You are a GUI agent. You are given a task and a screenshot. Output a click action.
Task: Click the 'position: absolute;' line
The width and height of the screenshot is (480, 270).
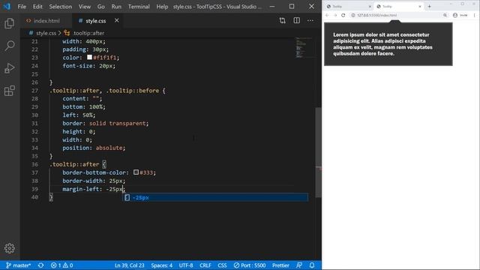[94, 148]
